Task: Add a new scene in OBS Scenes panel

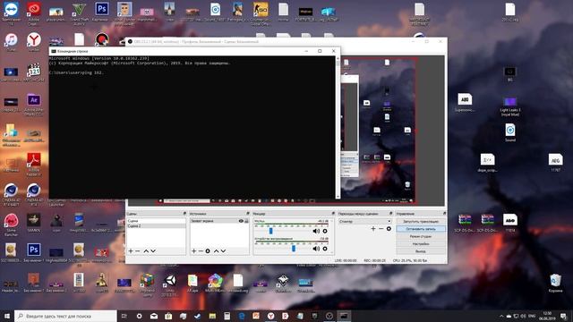Action: click(131, 251)
